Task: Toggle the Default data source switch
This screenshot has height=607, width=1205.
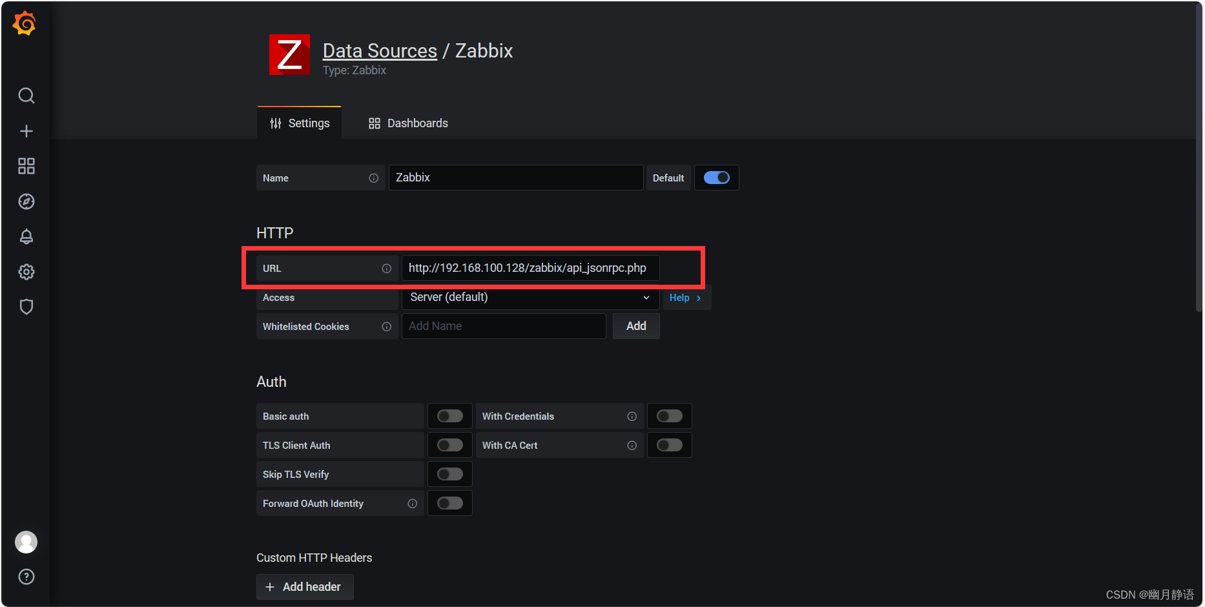Action: coord(717,178)
